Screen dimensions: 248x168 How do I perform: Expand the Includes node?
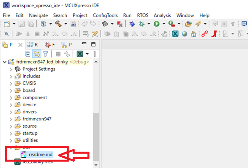[x=11, y=76]
